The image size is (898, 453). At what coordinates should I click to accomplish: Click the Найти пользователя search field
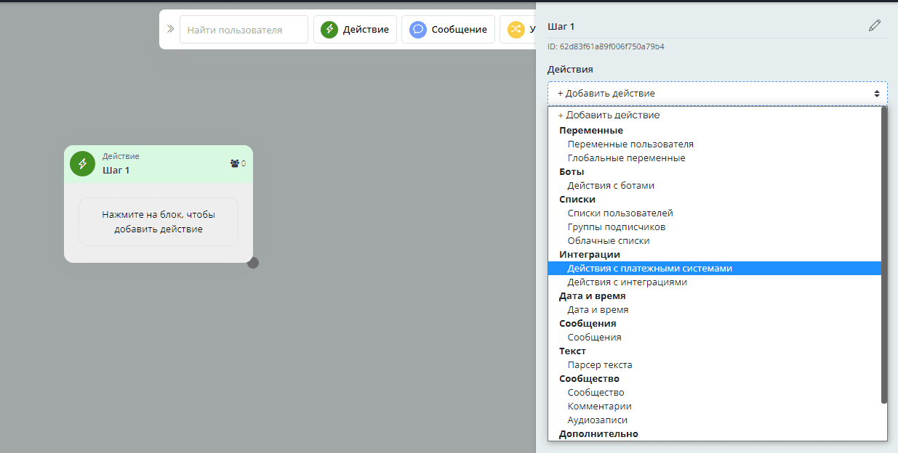244,30
